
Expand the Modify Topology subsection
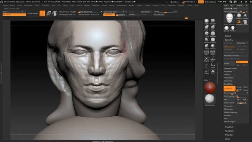coord(231,112)
